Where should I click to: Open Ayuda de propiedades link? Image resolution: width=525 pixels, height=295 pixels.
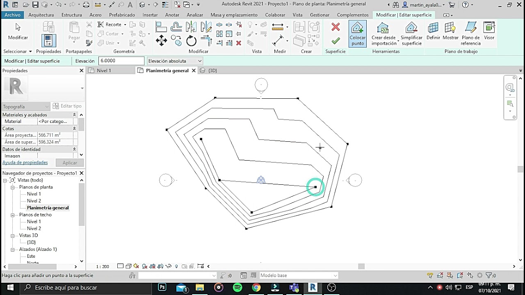point(25,163)
